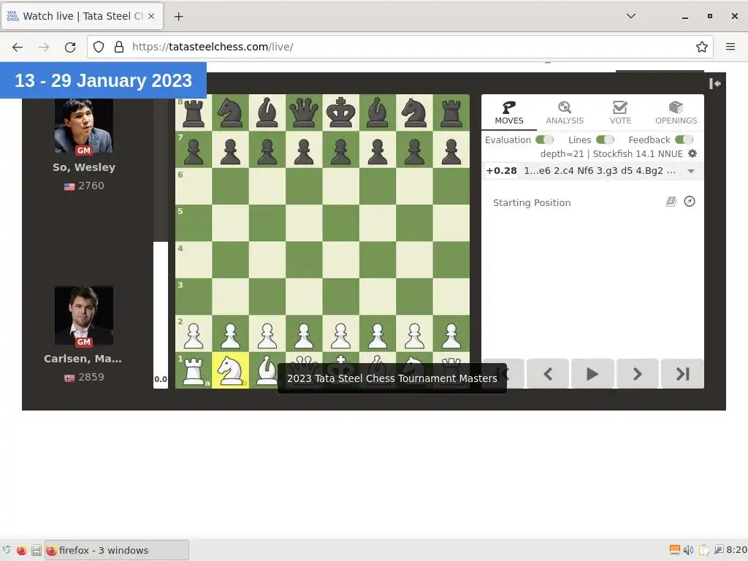The height and width of the screenshot is (561, 748).
Task: Click Carlsen's rating 2859
Action: (x=91, y=377)
